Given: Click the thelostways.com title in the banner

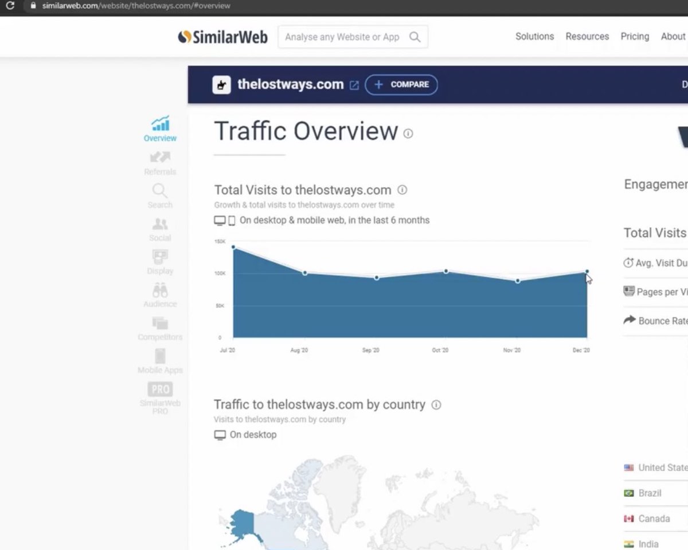Looking at the screenshot, I should click(291, 85).
